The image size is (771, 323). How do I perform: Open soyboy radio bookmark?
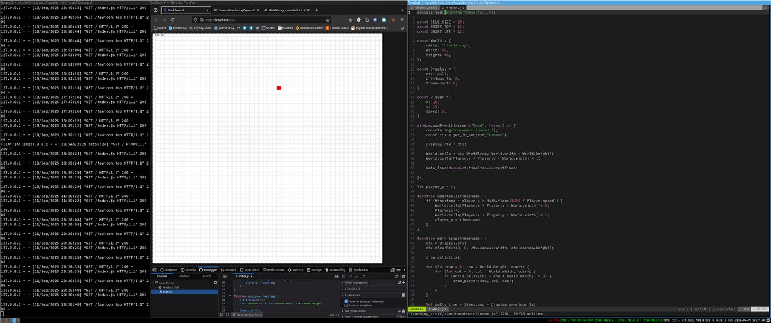click(x=201, y=28)
